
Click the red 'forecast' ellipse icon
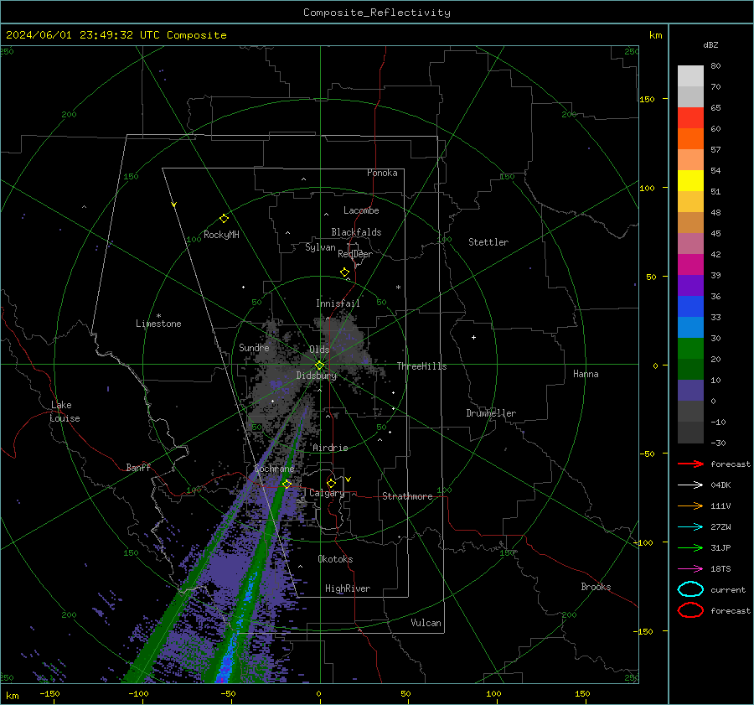coord(690,610)
